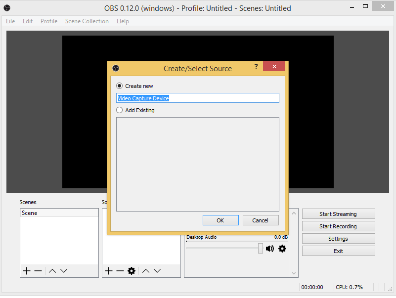Remove the selected scene with minus icon

pyautogui.click(x=38, y=271)
